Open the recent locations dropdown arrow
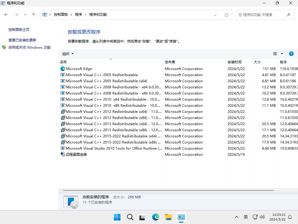Screen dimensions: 298x224 pyautogui.click(x=25, y=15)
